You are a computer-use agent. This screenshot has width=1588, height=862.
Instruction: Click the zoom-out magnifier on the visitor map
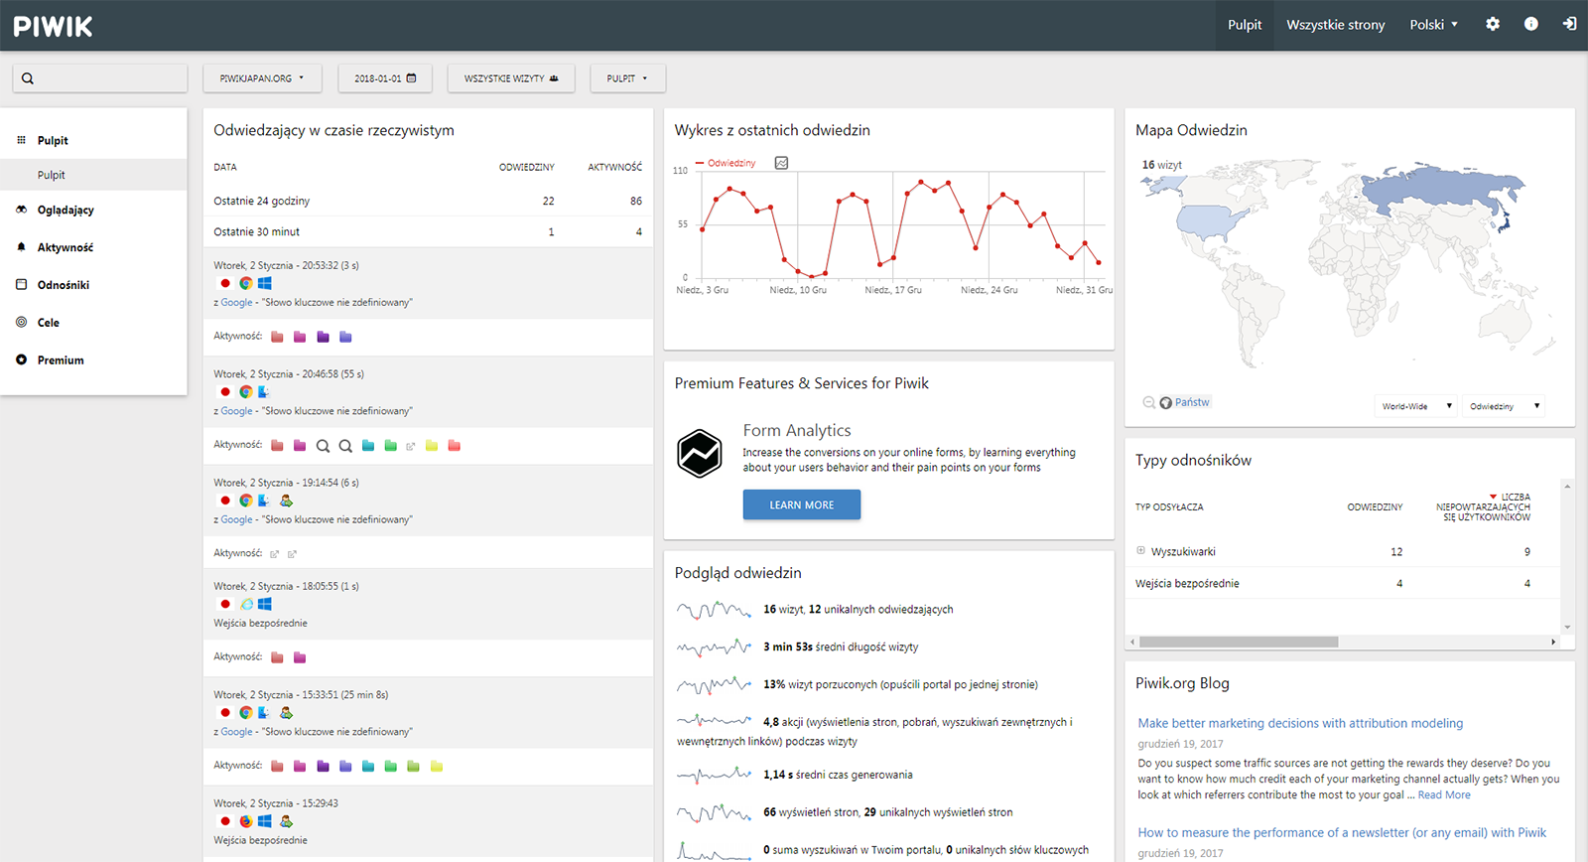[x=1148, y=402]
